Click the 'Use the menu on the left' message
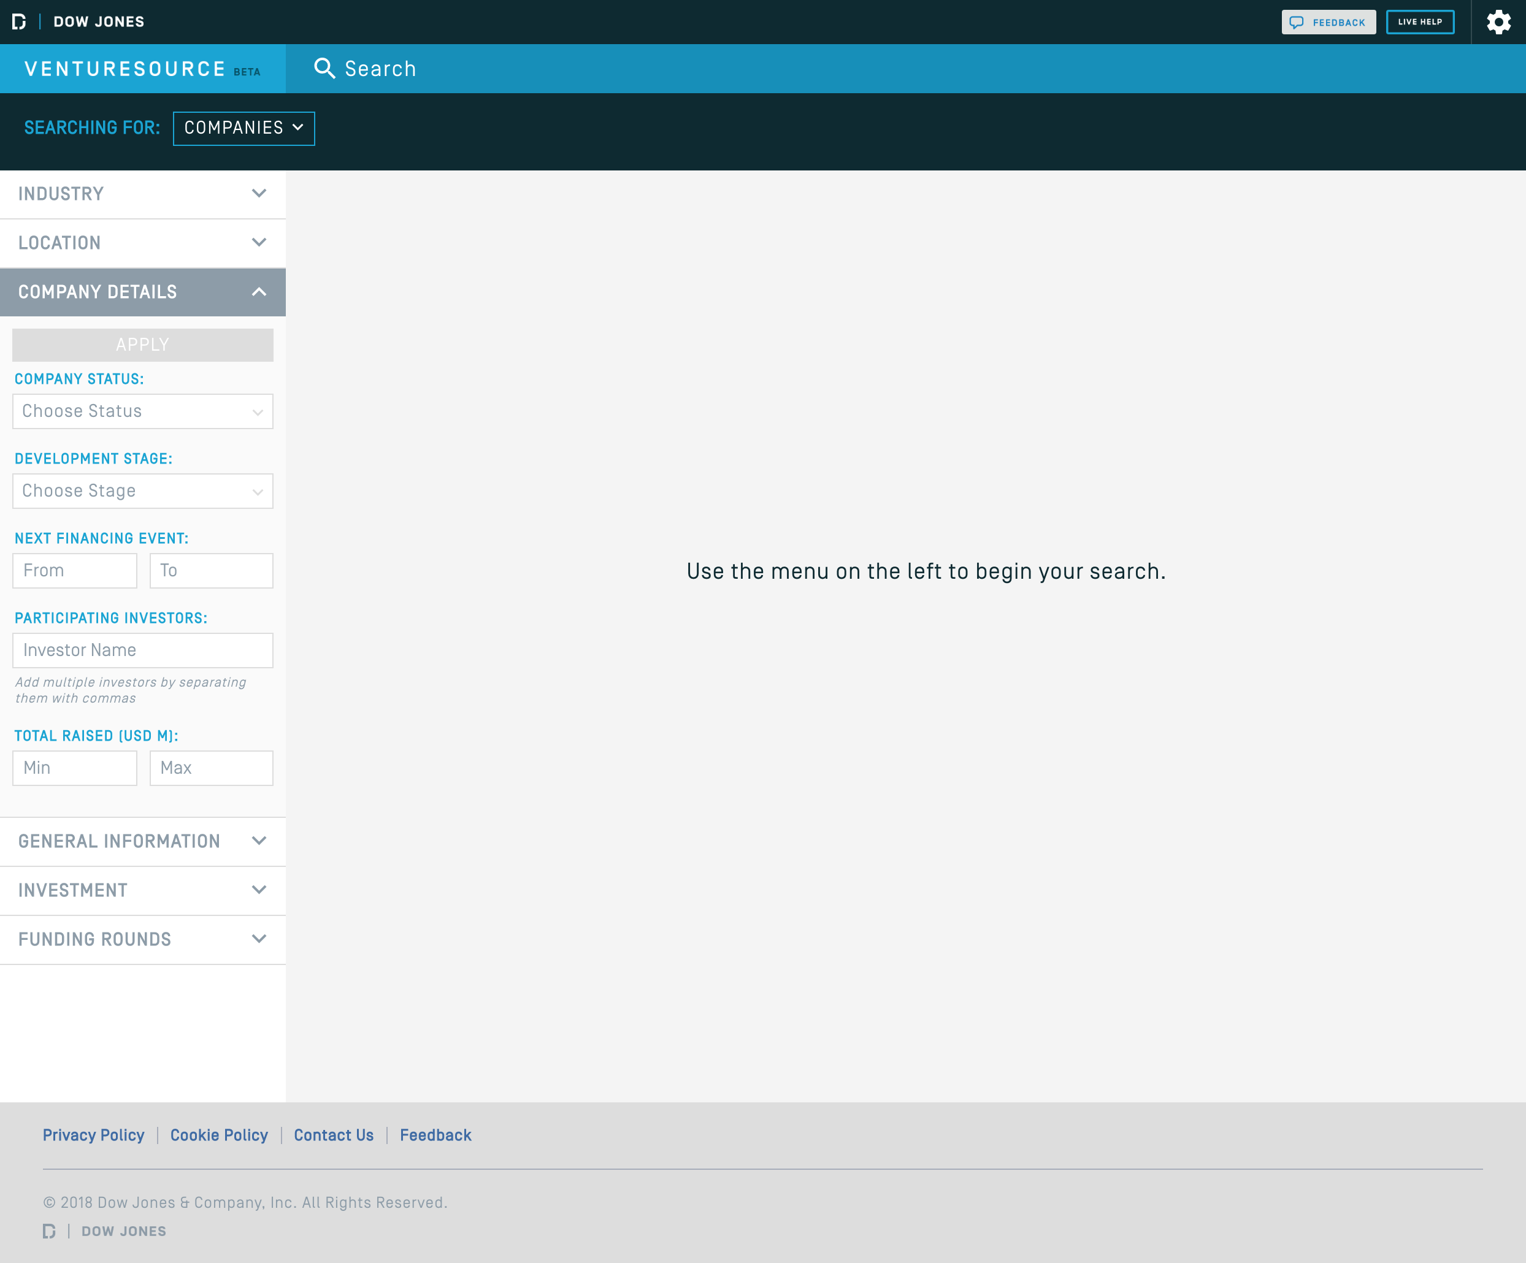The image size is (1526, 1263). click(927, 571)
